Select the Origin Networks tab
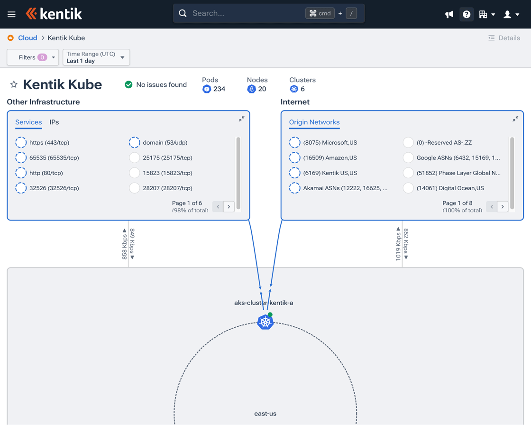531x425 pixels. click(314, 122)
